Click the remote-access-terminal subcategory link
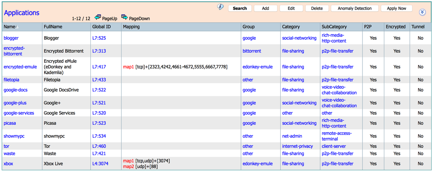Screen dimensions: 433x172 pyautogui.click(x=337, y=136)
